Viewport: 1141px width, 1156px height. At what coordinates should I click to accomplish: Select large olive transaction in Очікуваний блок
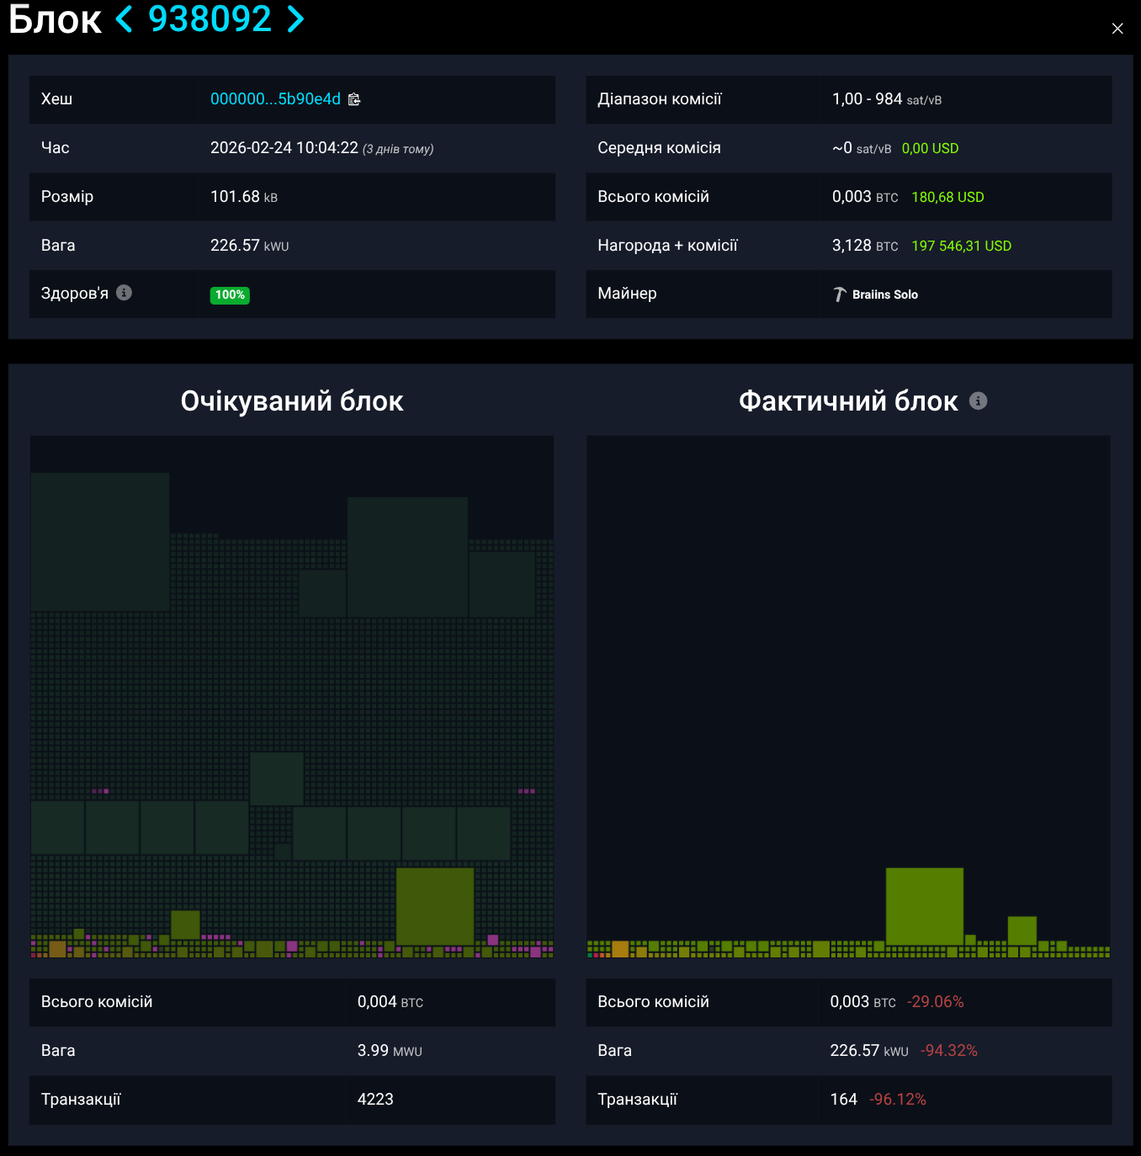(x=434, y=906)
